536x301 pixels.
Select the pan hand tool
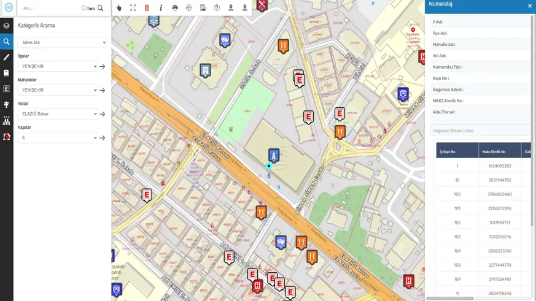click(119, 8)
